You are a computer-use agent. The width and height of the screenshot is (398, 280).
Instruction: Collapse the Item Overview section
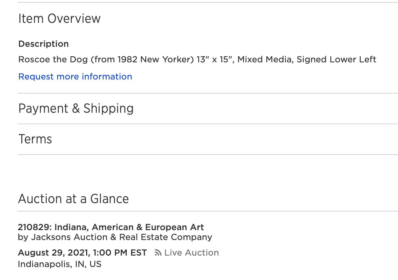(x=59, y=19)
